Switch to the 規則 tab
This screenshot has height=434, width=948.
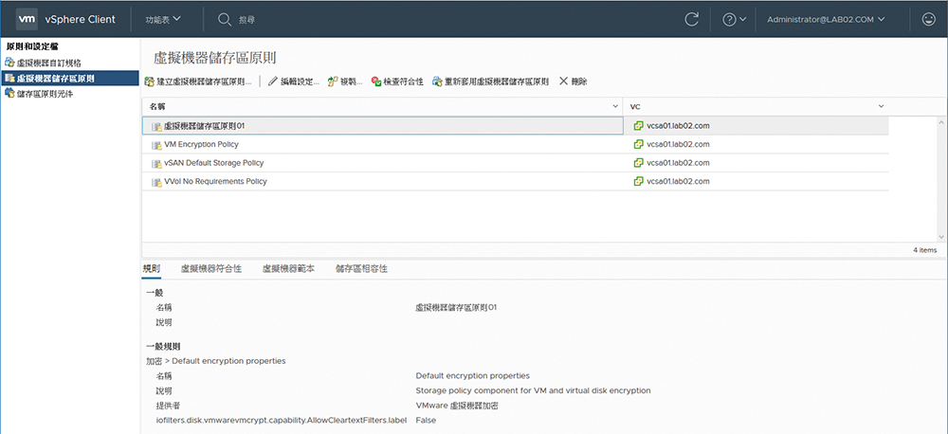(151, 269)
